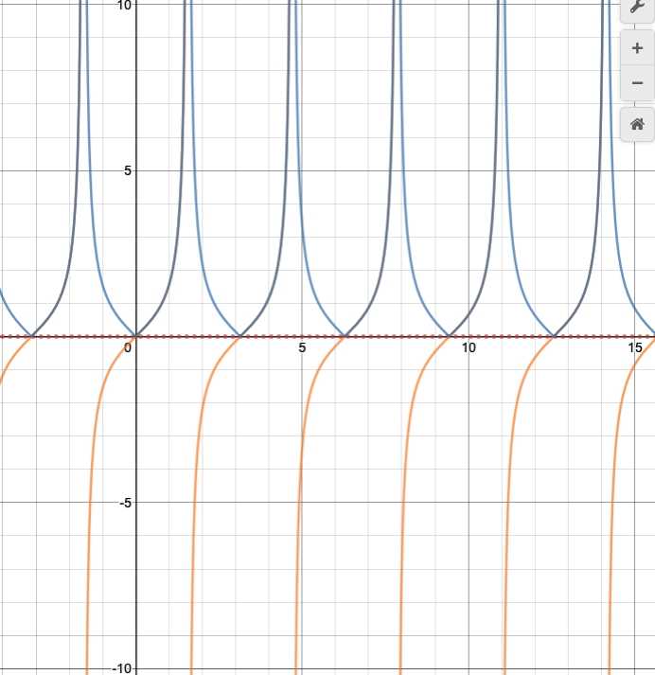Select the curve intersection point at the origin
Image resolution: width=655 pixels, height=675 pixels.
pyautogui.click(x=136, y=336)
